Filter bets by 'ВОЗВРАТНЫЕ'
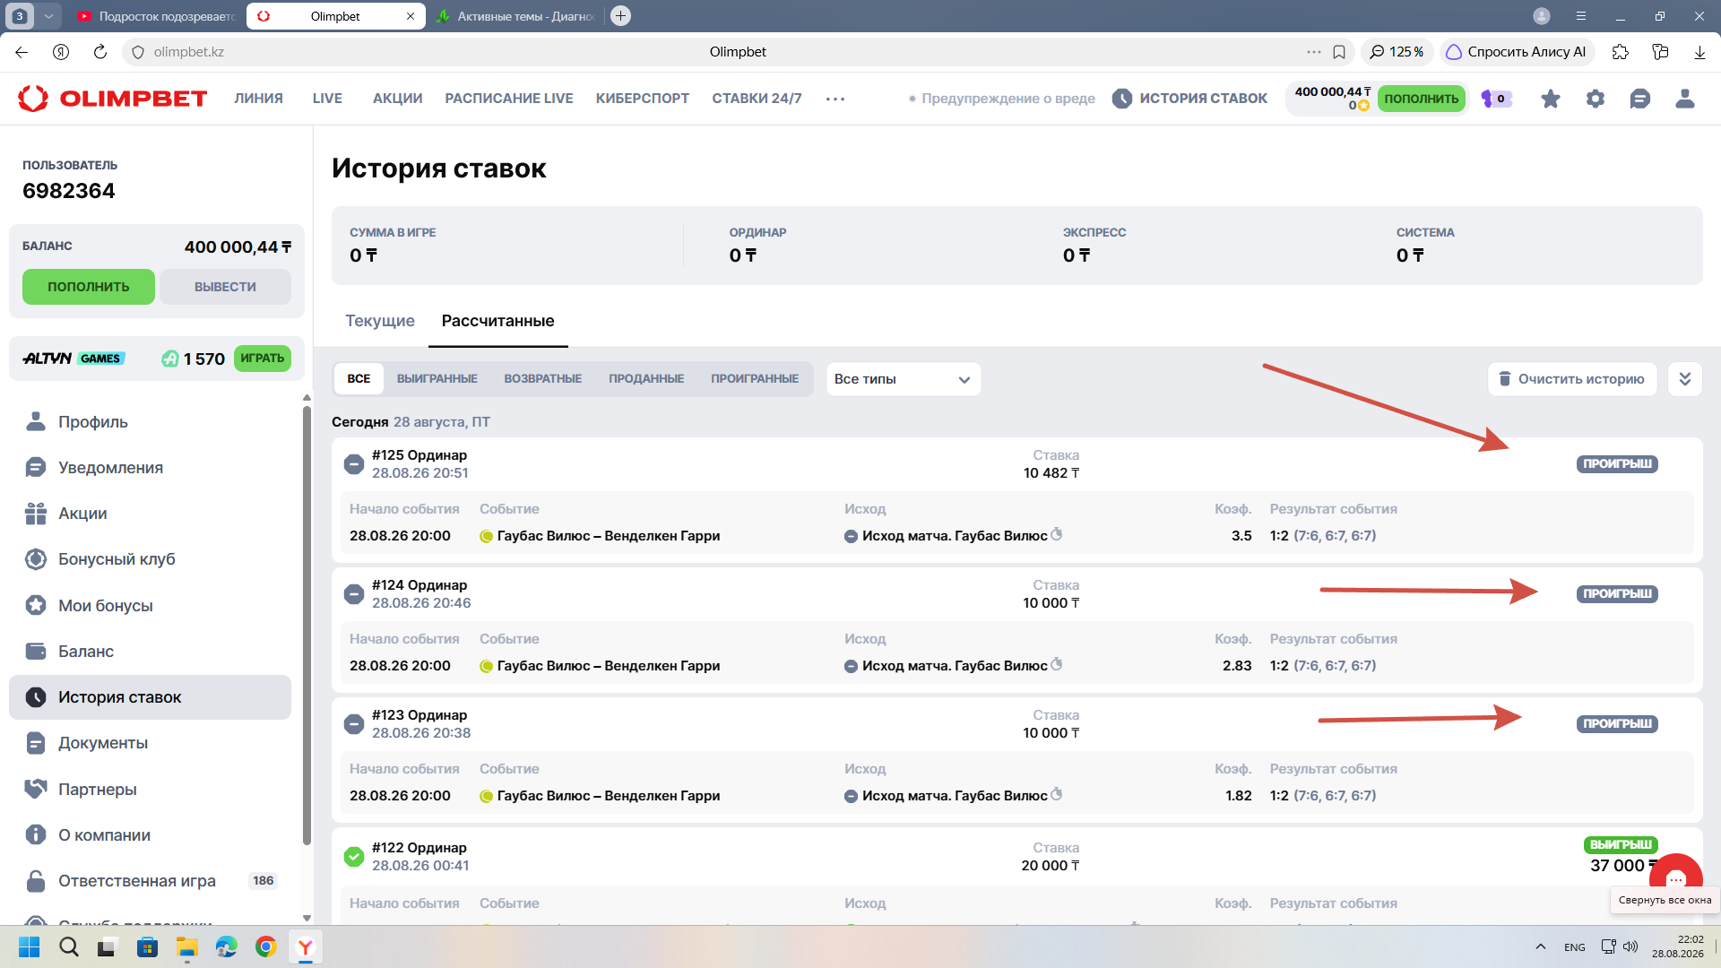The height and width of the screenshot is (968, 1721). point(543,379)
